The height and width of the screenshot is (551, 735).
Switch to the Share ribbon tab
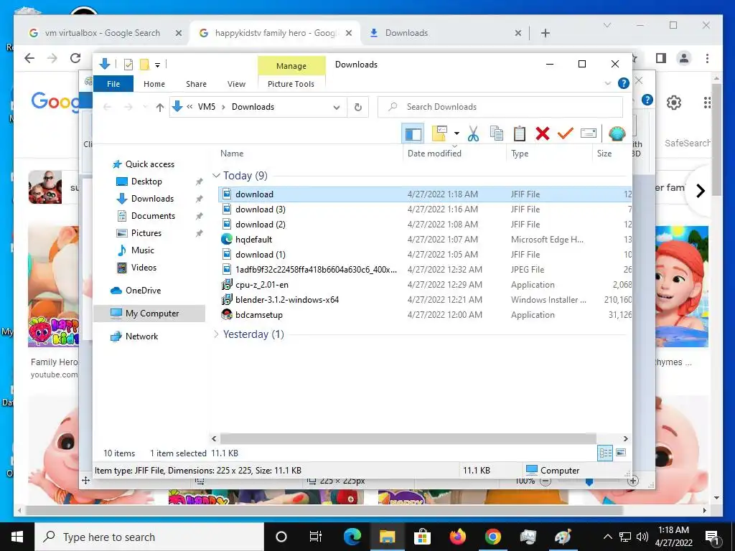196,84
